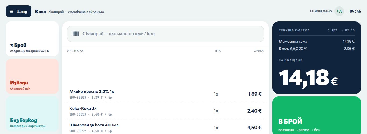Click the Силвия Демо user name

tap(321, 11)
